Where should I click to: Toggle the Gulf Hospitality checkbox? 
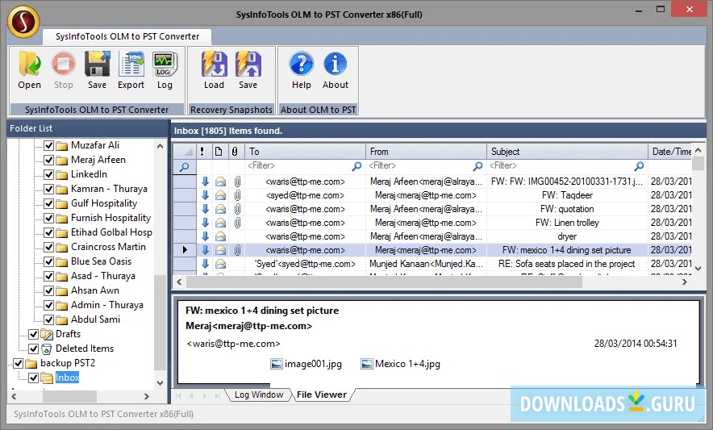click(x=49, y=204)
